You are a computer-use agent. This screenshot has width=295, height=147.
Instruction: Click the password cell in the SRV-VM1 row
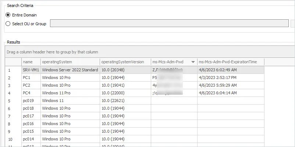tap(174, 70)
